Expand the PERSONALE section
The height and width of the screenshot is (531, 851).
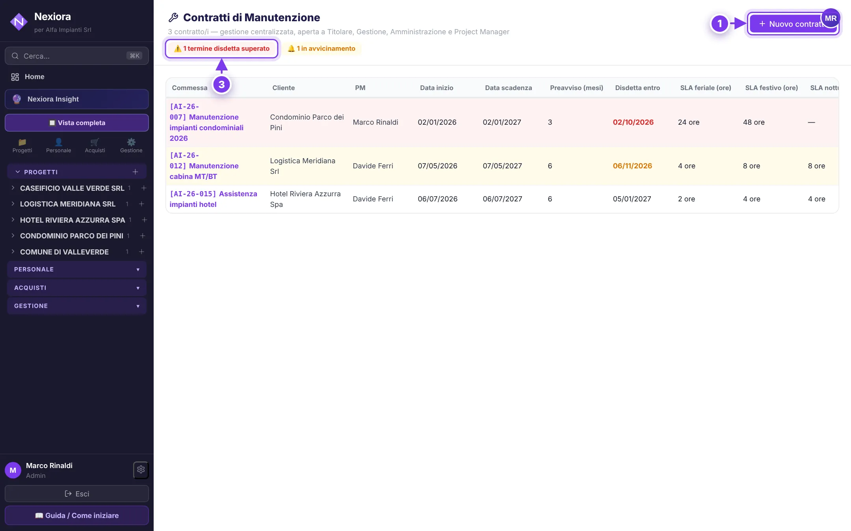point(77,269)
